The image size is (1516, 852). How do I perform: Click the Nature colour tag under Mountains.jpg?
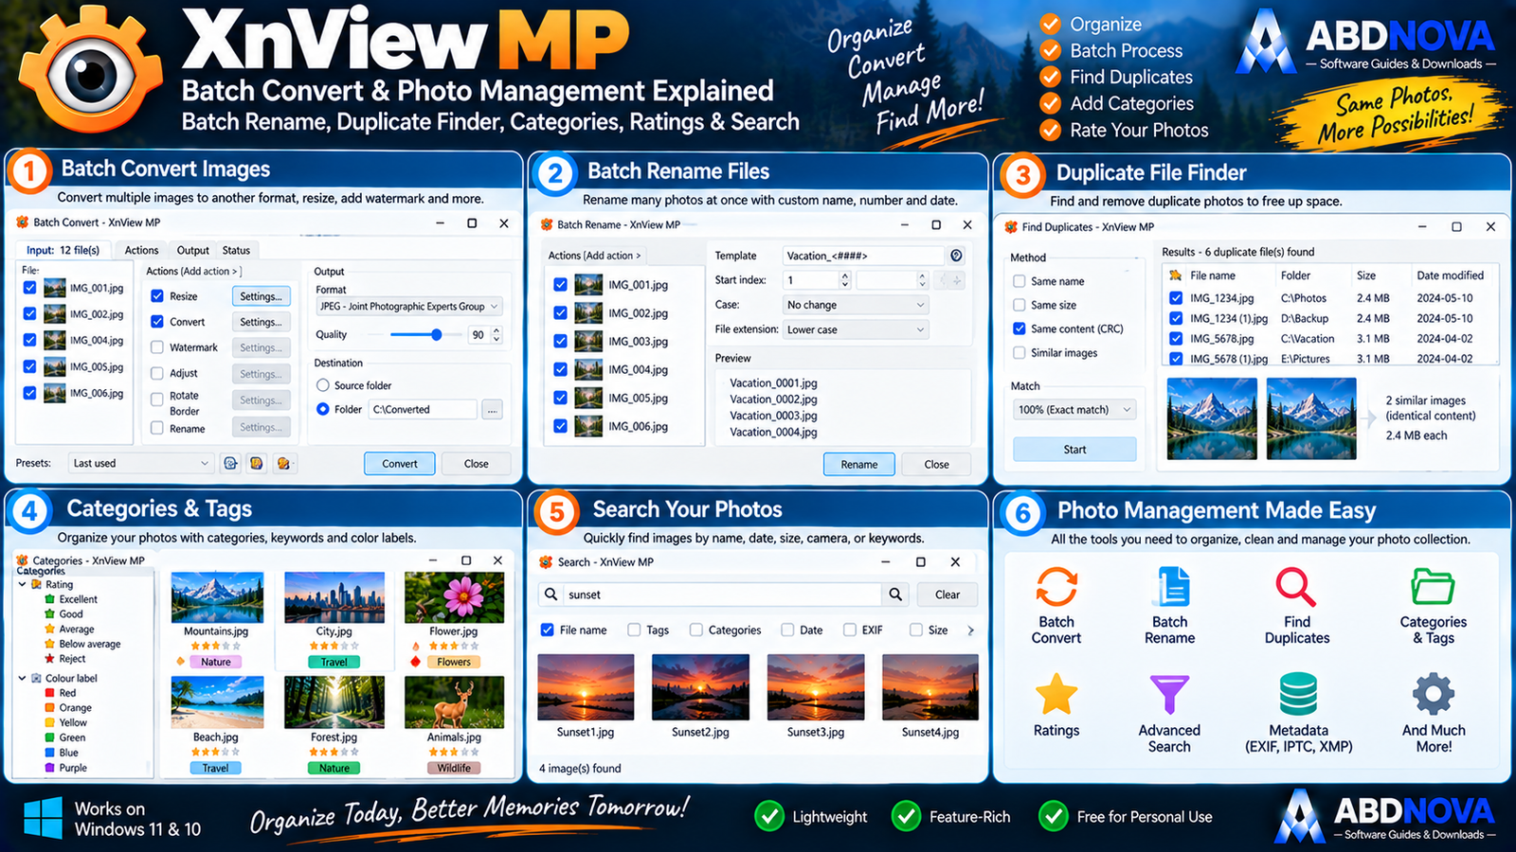click(x=216, y=662)
